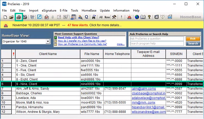Viewport: 204px width, 119px height.
Task: Click 'How do I transfer my client files' link
Action: coord(82,41)
